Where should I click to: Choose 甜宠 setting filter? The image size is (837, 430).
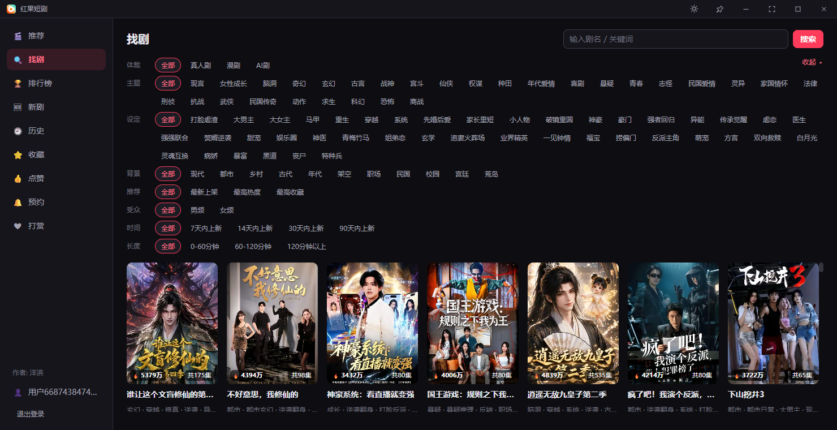pyautogui.click(x=254, y=138)
